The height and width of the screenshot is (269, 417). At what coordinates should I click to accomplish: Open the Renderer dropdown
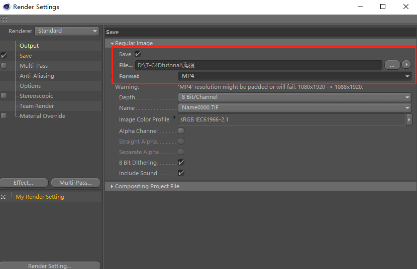pyautogui.click(x=67, y=31)
